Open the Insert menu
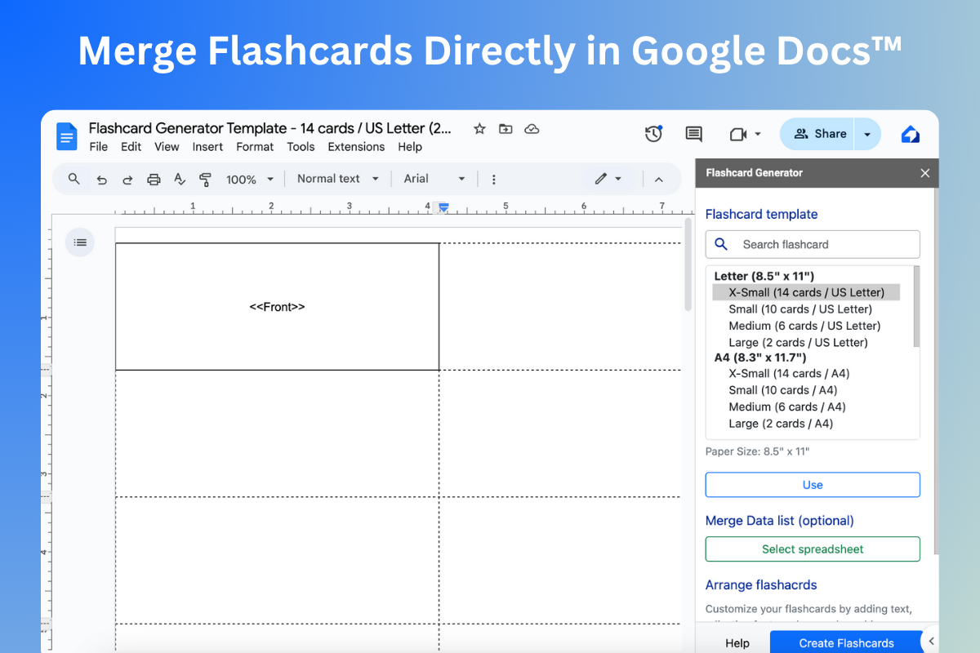980x653 pixels. pos(207,147)
